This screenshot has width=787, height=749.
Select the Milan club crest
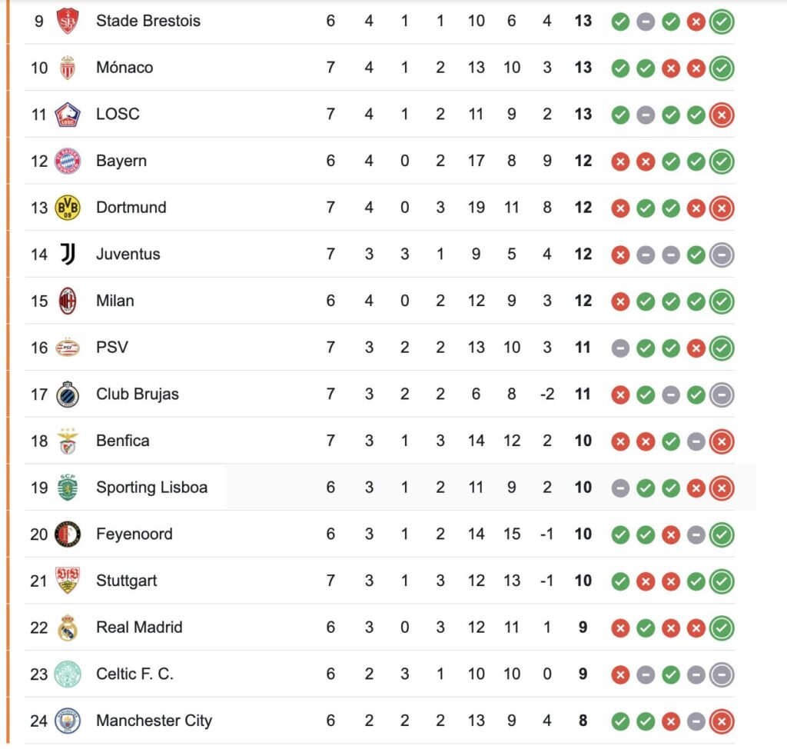pos(68,301)
